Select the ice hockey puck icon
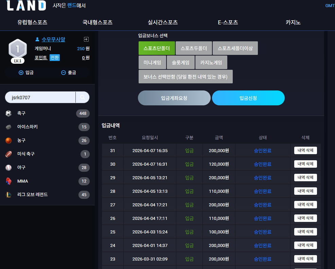This screenshot has width=335, height=269. coord(8,127)
